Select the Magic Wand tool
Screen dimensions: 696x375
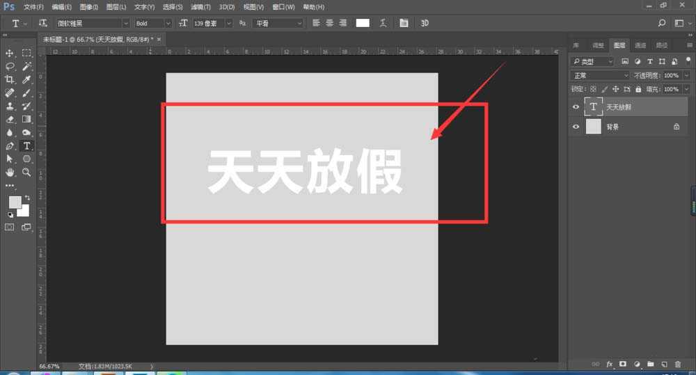tap(26, 67)
